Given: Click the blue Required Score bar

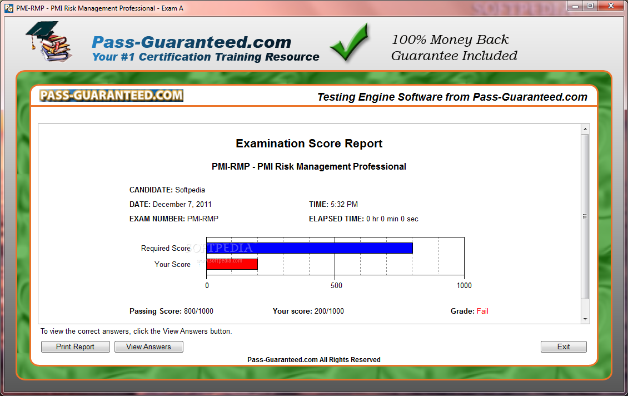Looking at the screenshot, I should click(x=309, y=248).
